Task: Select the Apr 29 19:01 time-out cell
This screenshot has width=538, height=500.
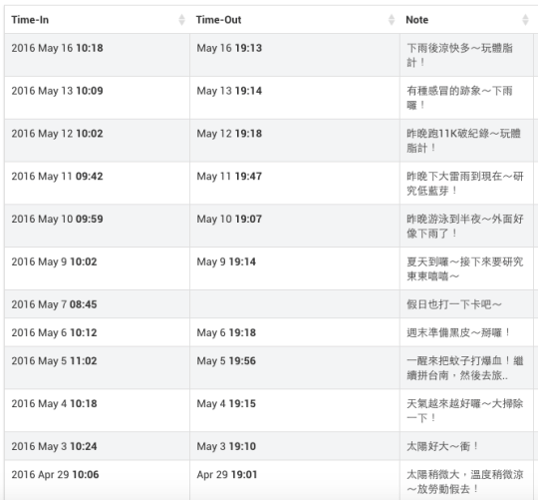Action: pos(295,480)
